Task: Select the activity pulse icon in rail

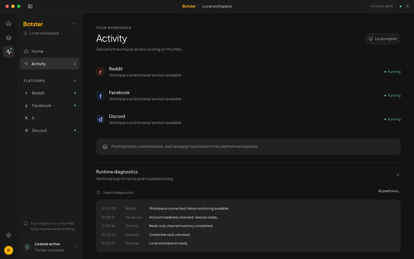Action: 9,52
